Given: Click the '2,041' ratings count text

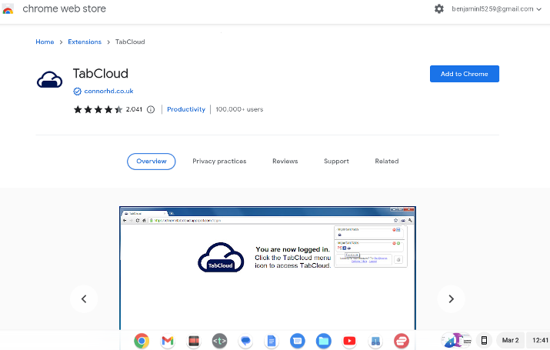Looking at the screenshot, I should pos(134,109).
